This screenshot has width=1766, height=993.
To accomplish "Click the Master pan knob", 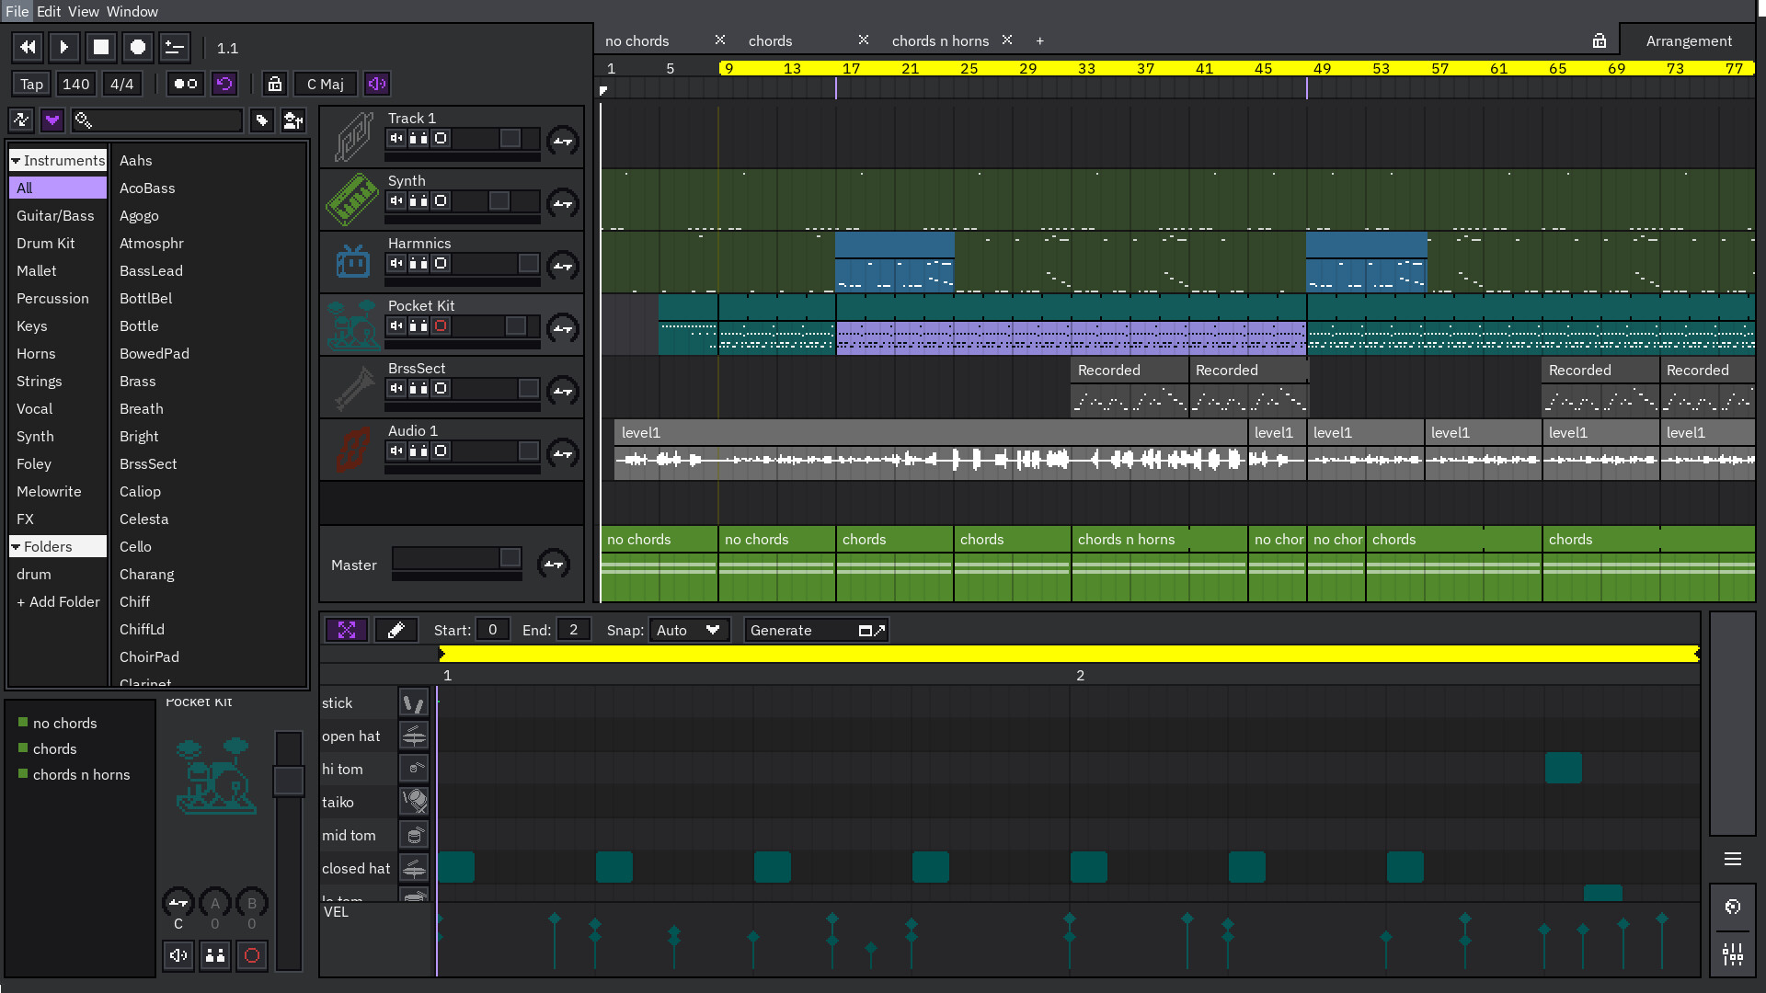I will 553,565.
